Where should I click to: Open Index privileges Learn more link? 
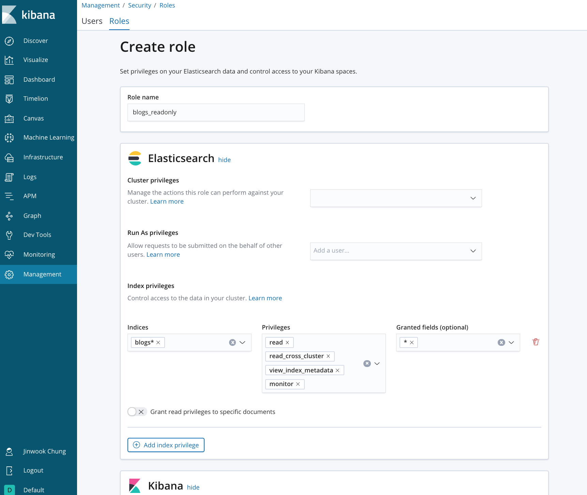(265, 298)
